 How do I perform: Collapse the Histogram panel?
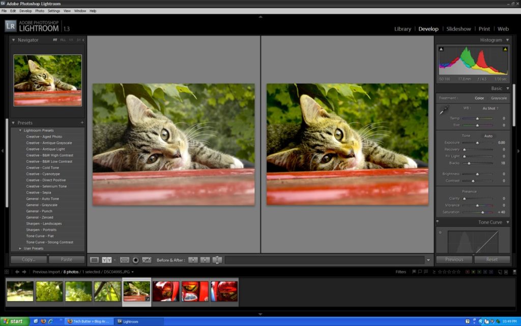pos(507,40)
